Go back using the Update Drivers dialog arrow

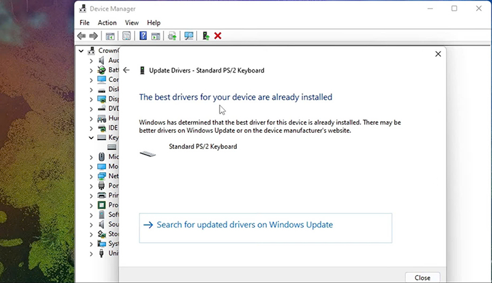pyautogui.click(x=127, y=70)
